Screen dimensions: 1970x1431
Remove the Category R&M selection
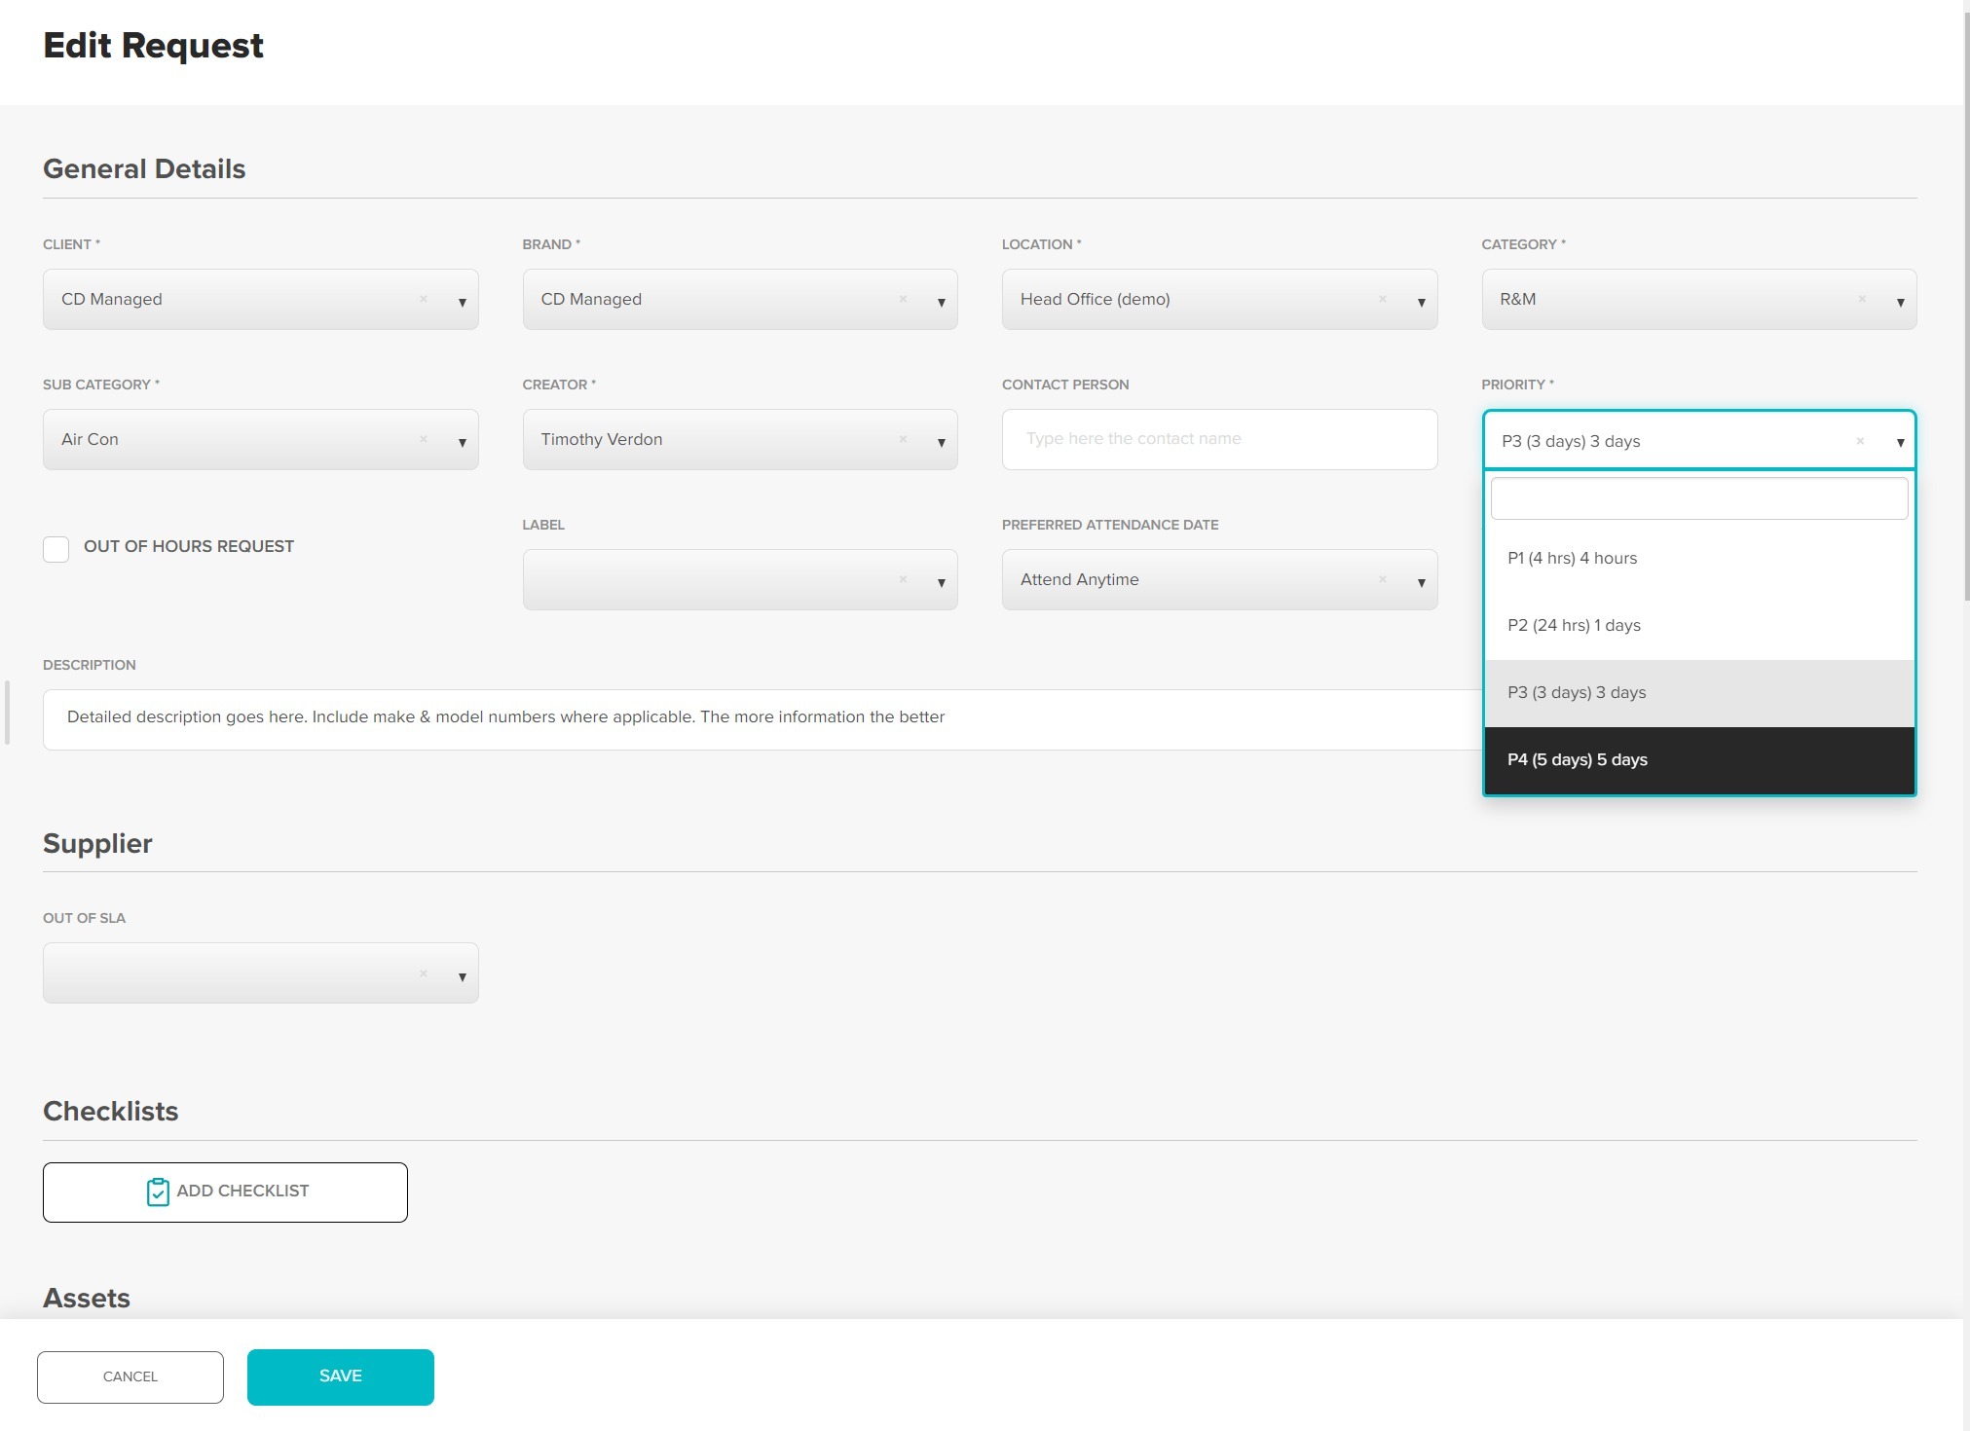1861,299
